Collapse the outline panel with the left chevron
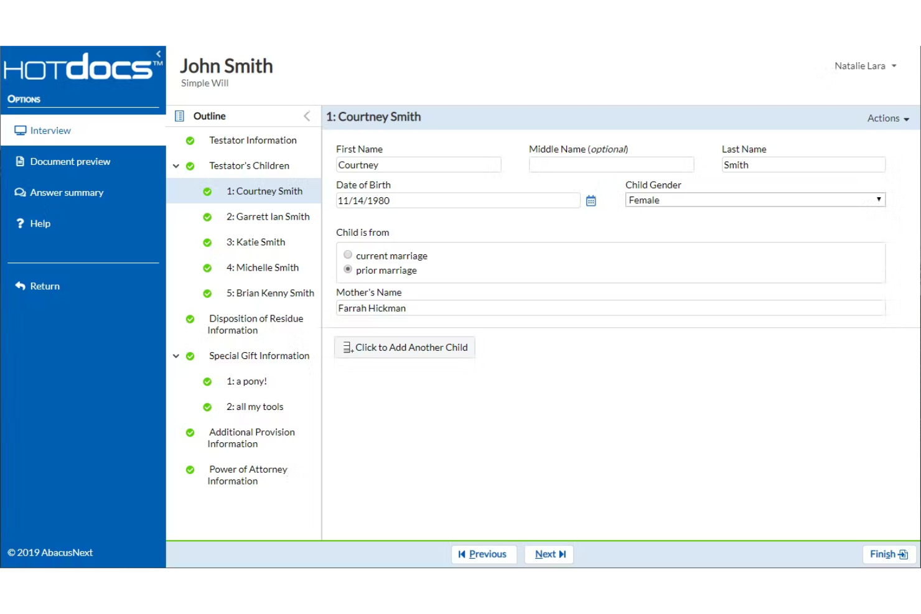Image resolution: width=921 pixels, height=614 pixels. point(306,116)
